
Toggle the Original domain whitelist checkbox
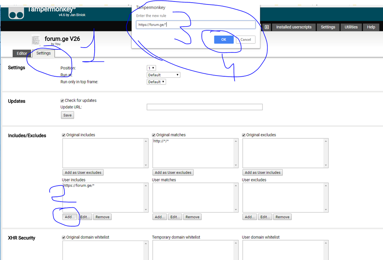(64, 238)
